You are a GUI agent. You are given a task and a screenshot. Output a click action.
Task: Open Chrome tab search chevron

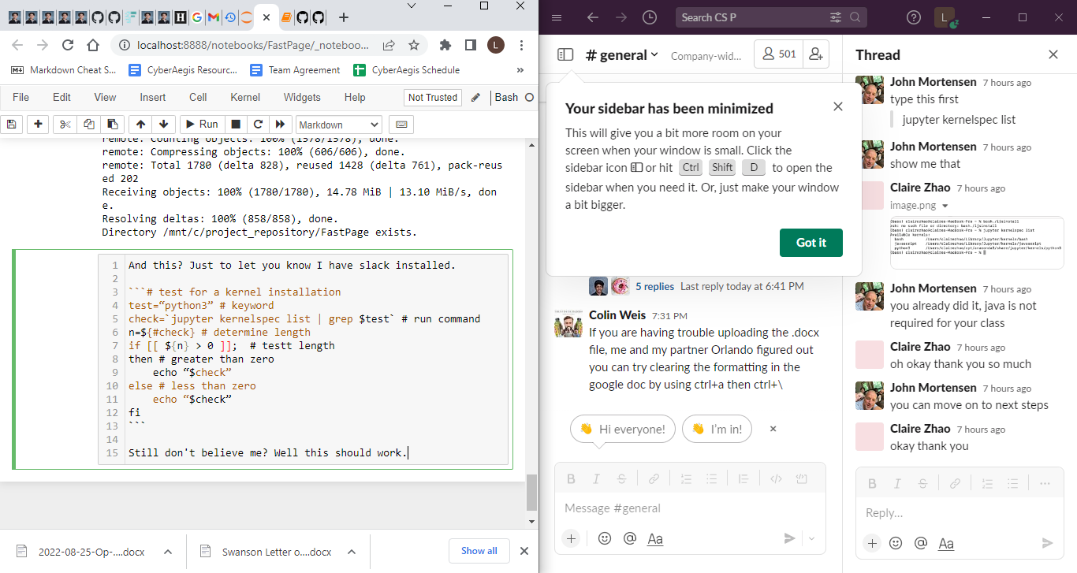(x=412, y=6)
